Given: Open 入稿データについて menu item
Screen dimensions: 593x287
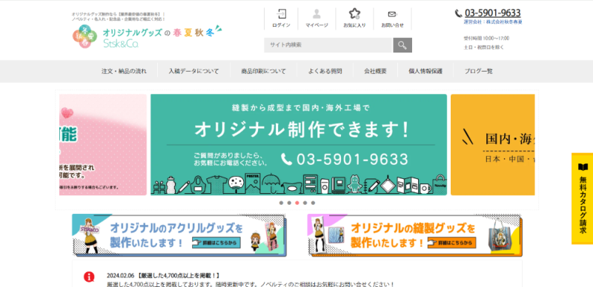Looking at the screenshot, I should 194,71.
